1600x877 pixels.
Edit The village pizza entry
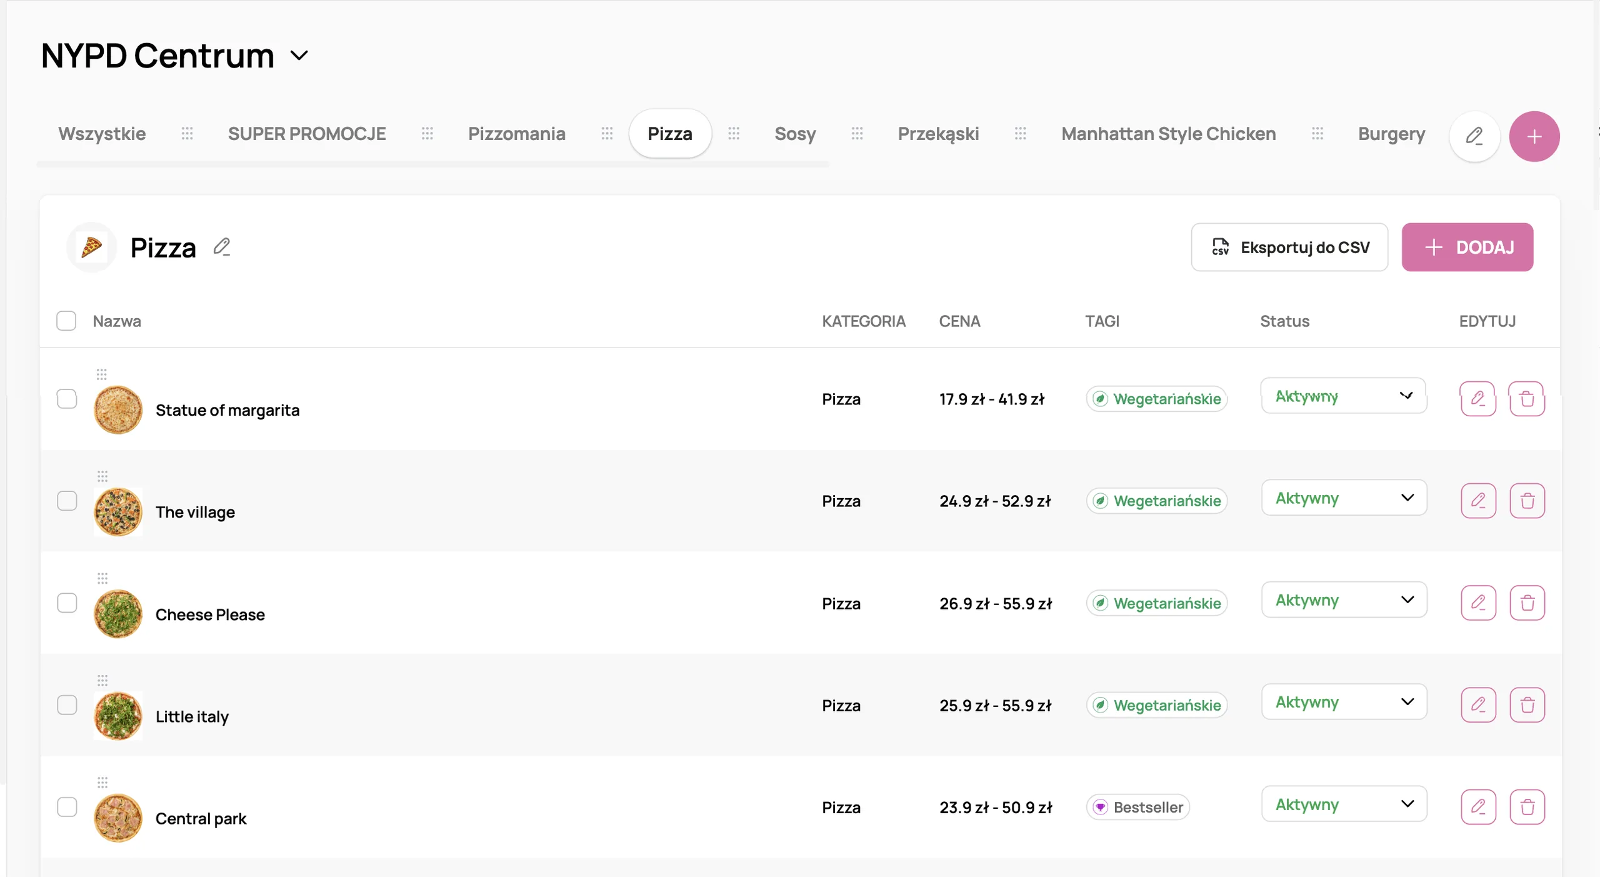1478,501
